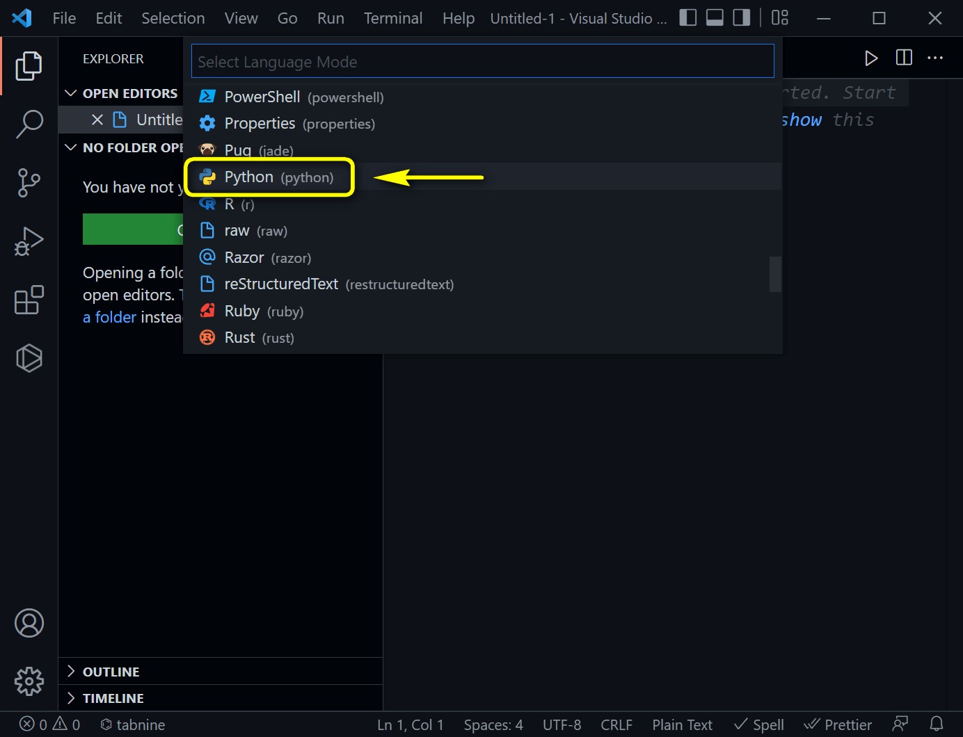Choose Properties language mode

(x=483, y=123)
